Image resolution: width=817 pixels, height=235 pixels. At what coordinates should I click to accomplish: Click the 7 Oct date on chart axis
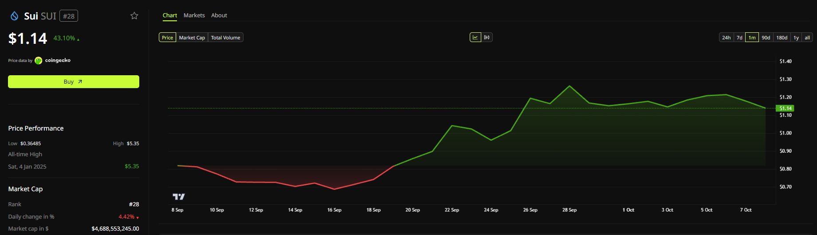click(x=746, y=210)
